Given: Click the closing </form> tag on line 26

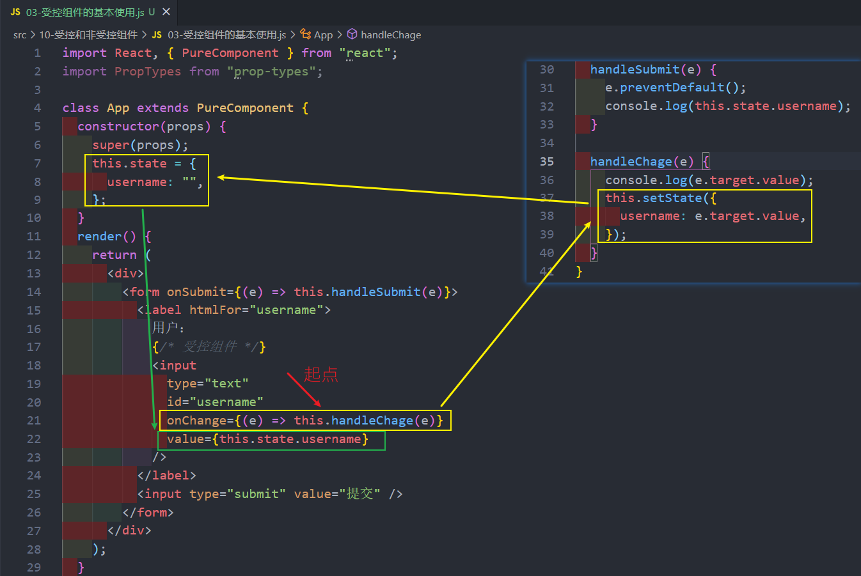Looking at the screenshot, I should tap(148, 513).
